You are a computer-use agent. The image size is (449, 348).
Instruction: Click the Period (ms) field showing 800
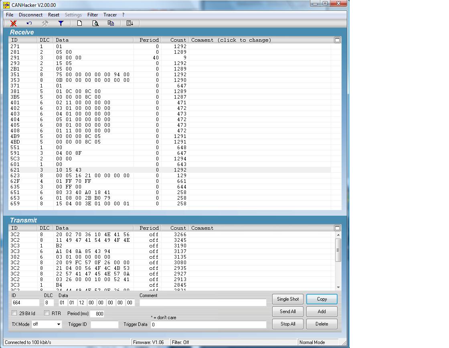pyautogui.click(x=97, y=314)
